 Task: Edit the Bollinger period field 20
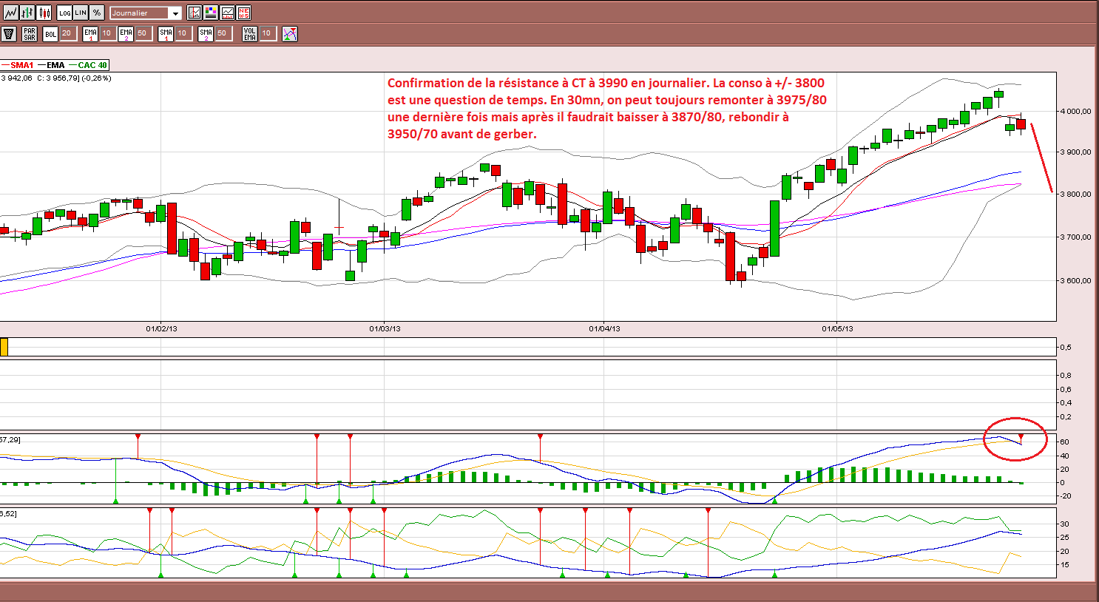[x=67, y=33]
